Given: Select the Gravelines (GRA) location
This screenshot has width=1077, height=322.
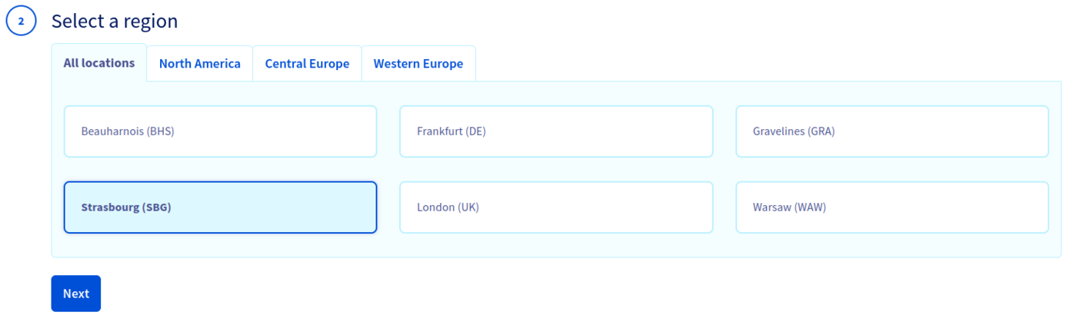Looking at the screenshot, I should tap(892, 131).
